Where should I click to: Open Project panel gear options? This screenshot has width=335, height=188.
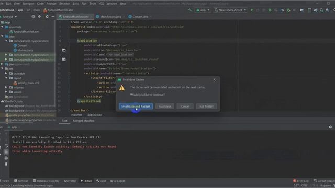pos(47,16)
